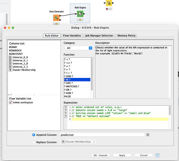The width and height of the screenshot is (179, 161).
Task: Click the Data Generator node status lights
Action: click(x=56, y=24)
